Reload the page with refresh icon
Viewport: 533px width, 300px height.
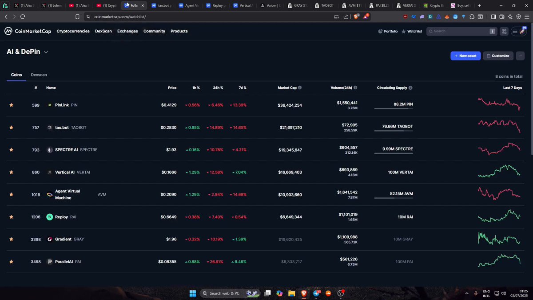point(23,16)
